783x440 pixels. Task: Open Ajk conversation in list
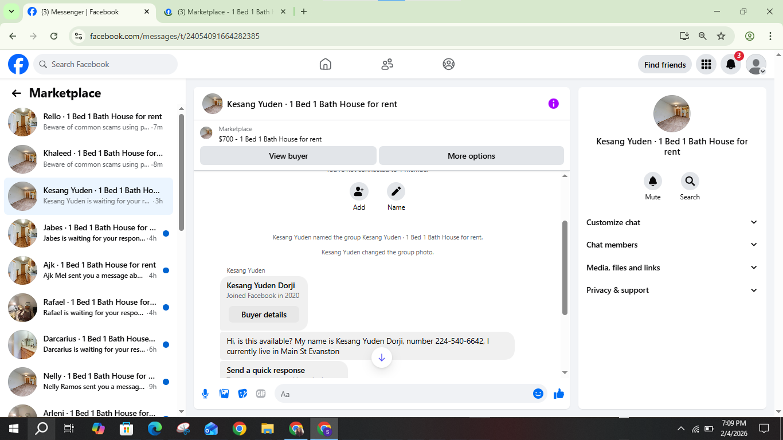click(89, 270)
